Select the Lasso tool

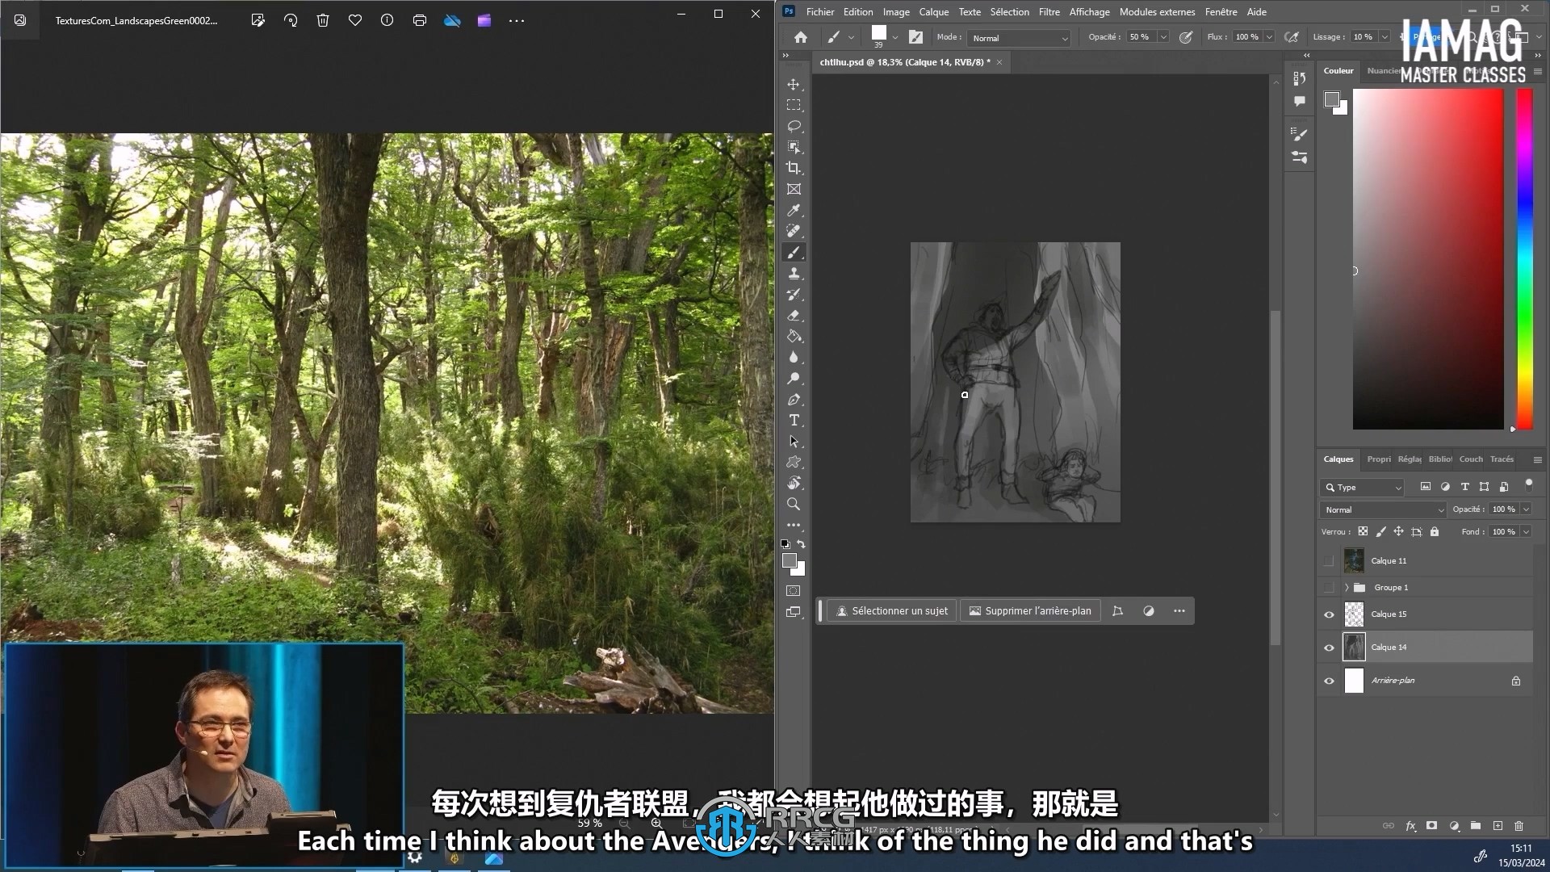[794, 127]
